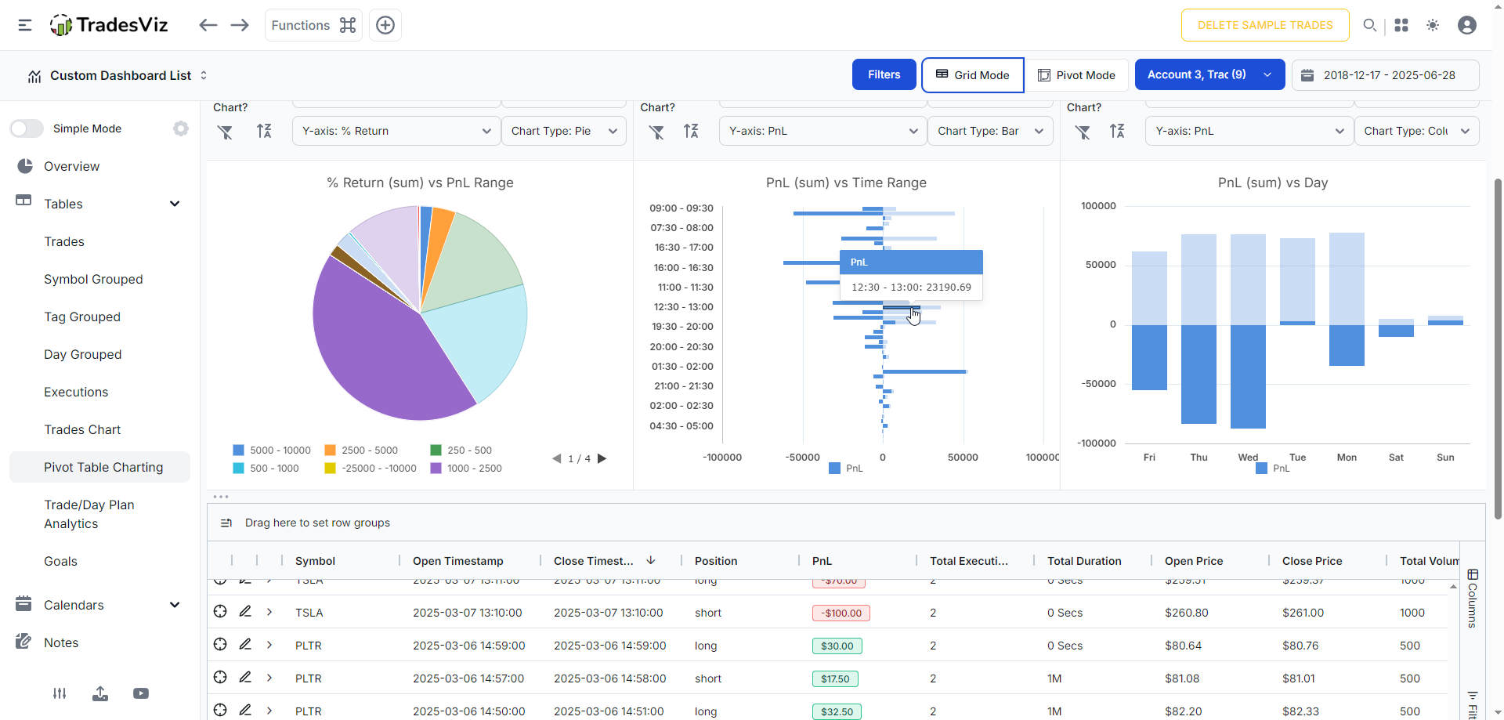The height and width of the screenshot is (720, 1504).
Task: Switch theme with the sun icon
Action: [x=1433, y=25]
